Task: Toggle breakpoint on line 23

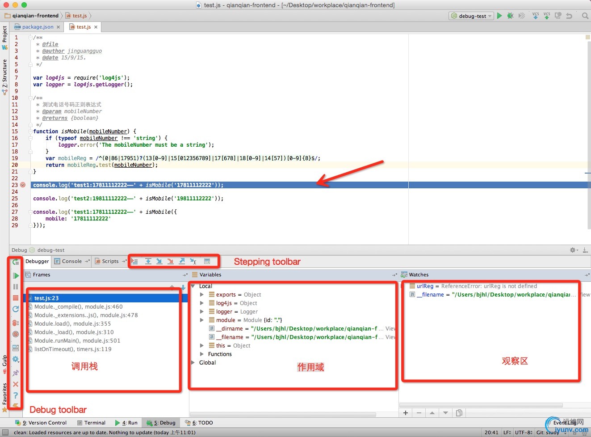Action: pyautogui.click(x=23, y=185)
